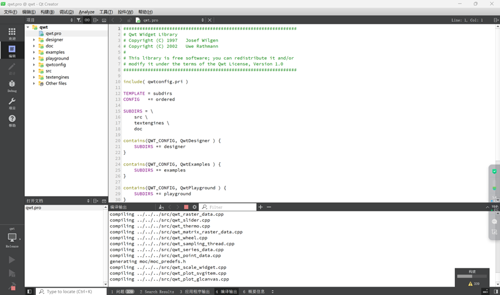Switch to Issues output tab
Viewport: 500px width, 295px height.
pos(123,292)
